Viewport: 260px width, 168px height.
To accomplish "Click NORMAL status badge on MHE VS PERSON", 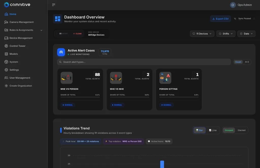I will 68,105.
